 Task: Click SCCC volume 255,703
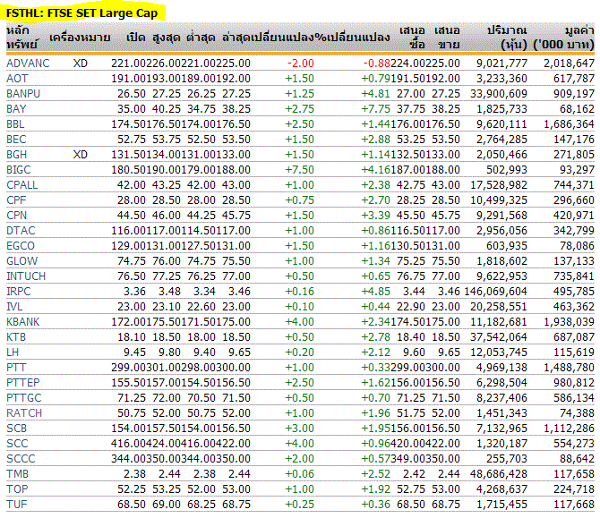507,459
